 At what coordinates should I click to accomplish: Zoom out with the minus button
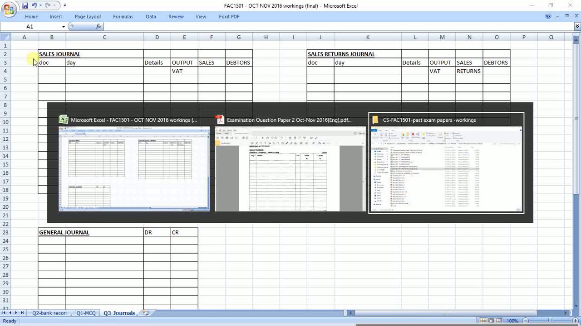[x=525, y=321]
